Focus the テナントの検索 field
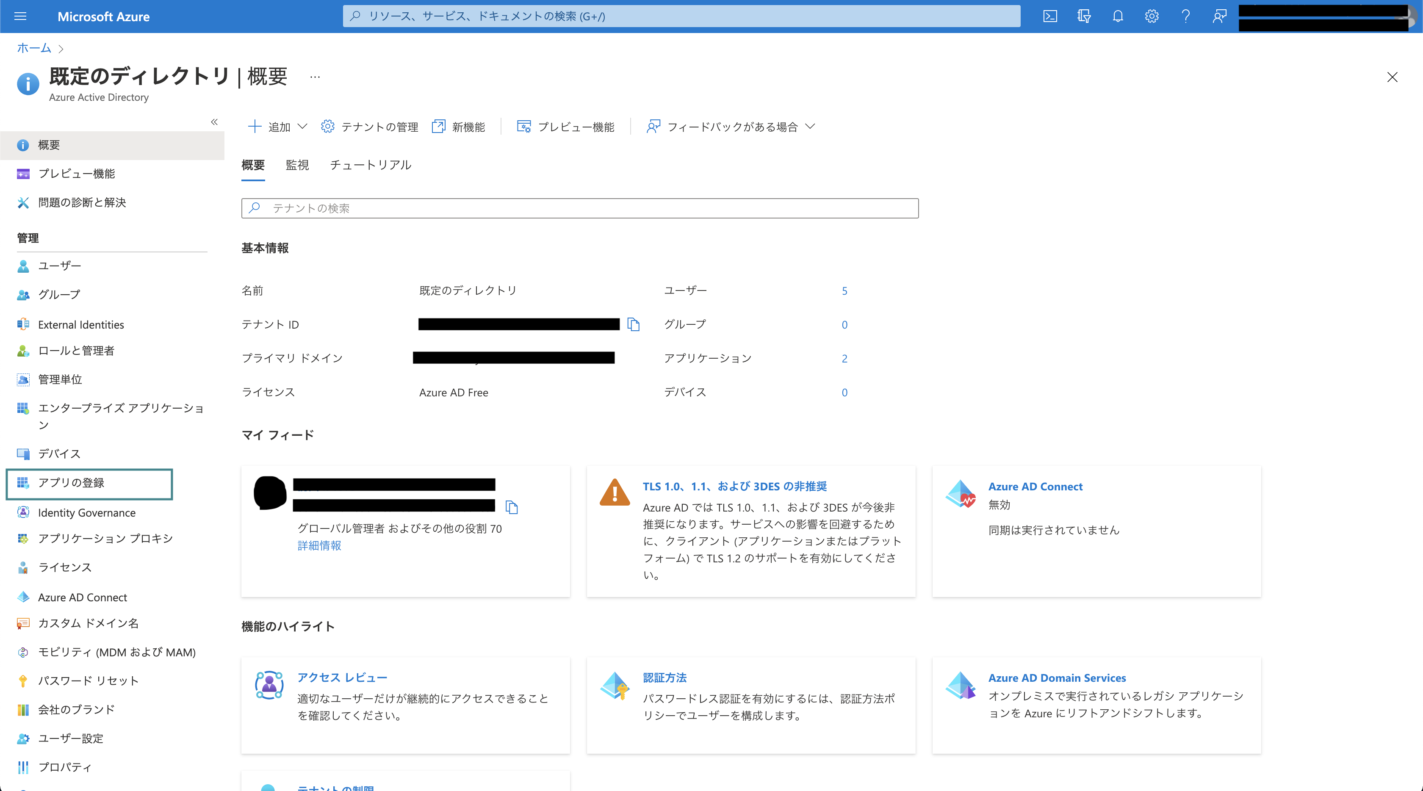The width and height of the screenshot is (1423, 791). pyautogui.click(x=579, y=208)
